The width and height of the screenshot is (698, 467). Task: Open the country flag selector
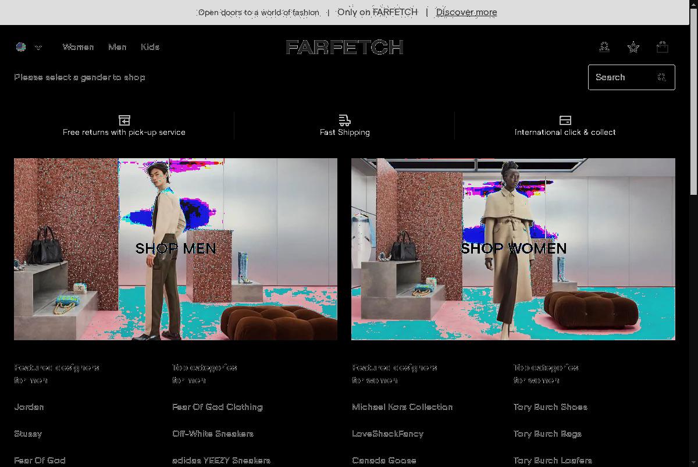pyautogui.click(x=21, y=47)
